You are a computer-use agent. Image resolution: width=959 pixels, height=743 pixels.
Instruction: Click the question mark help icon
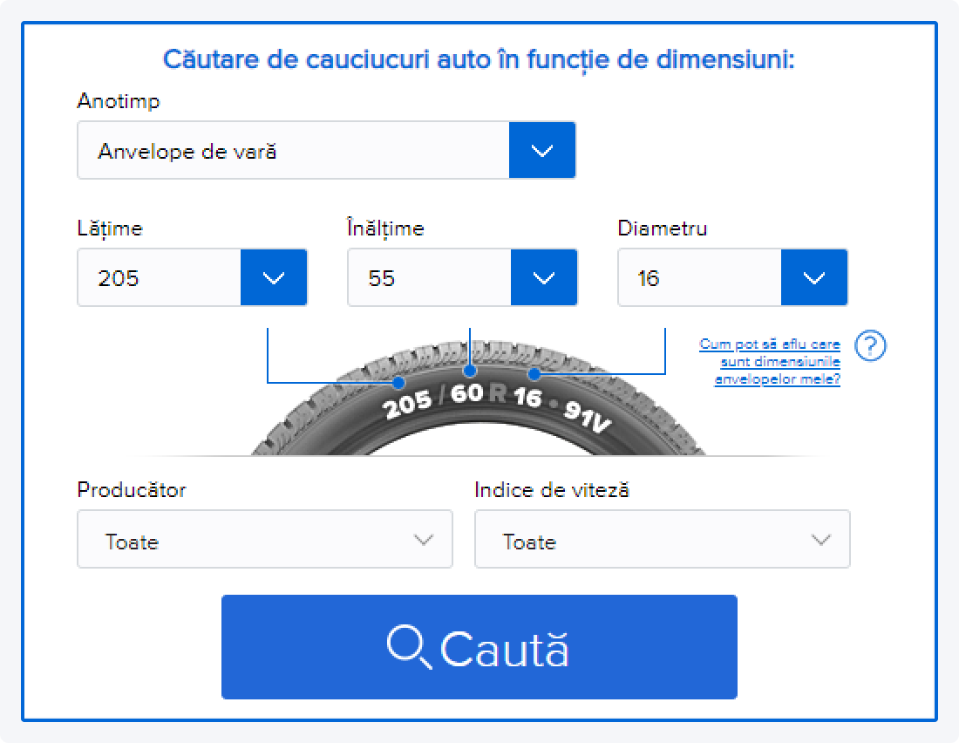870,346
